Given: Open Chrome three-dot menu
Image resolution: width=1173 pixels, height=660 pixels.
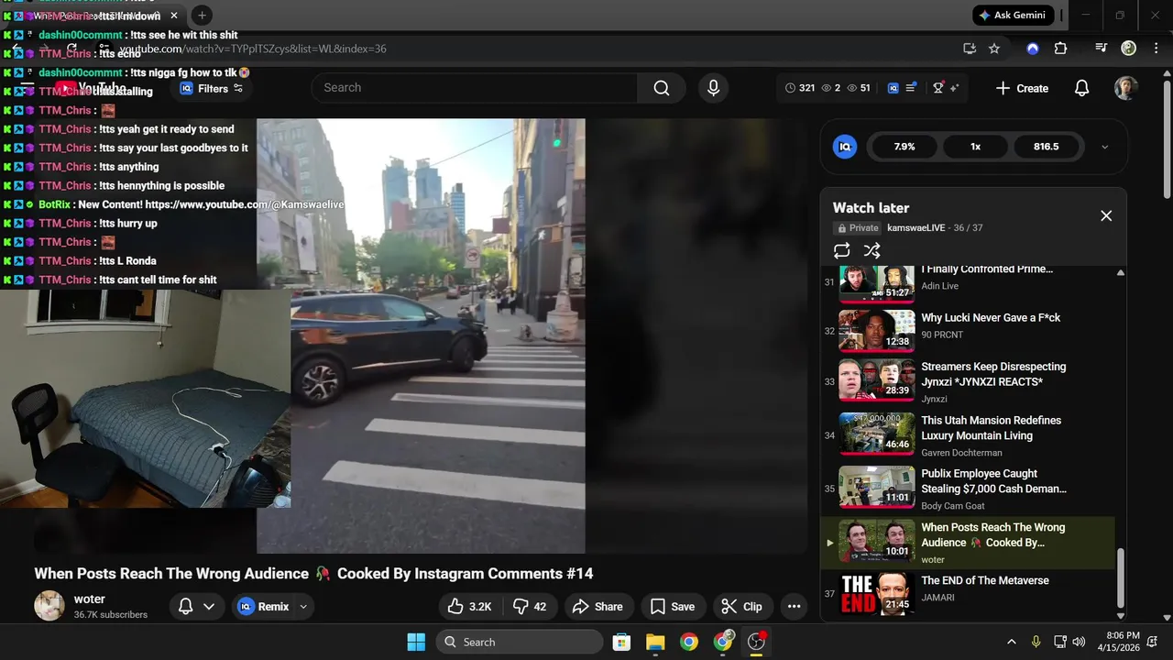Looking at the screenshot, I should [x=1155, y=49].
